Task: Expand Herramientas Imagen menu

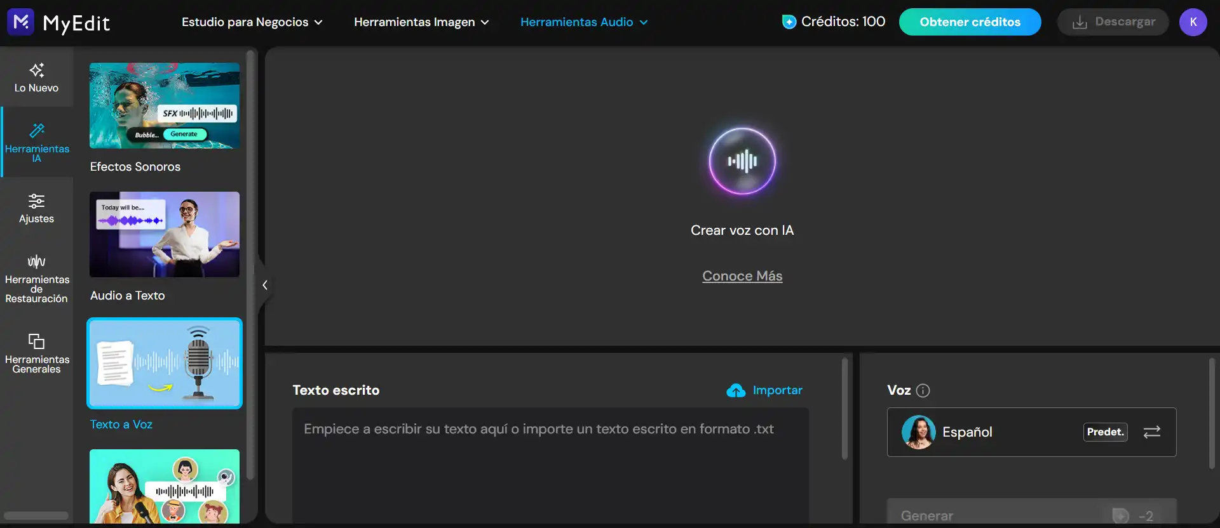Action: pos(421,22)
